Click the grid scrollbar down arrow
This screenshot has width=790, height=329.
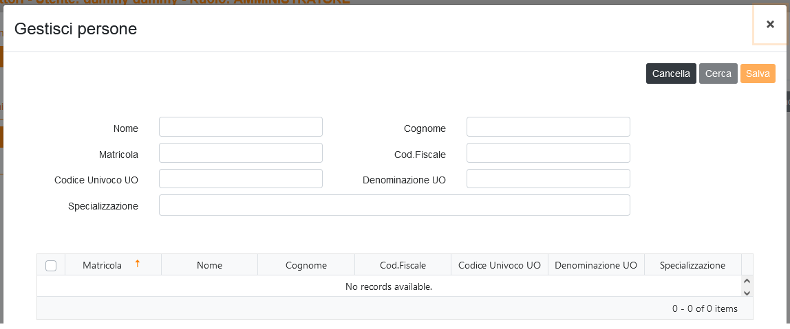point(747,293)
